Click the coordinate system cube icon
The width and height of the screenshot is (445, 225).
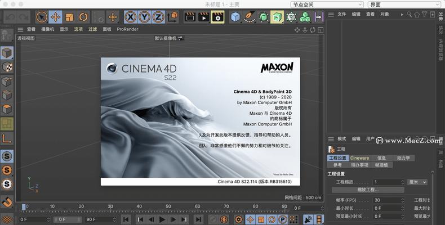click(x=172, y=17)
